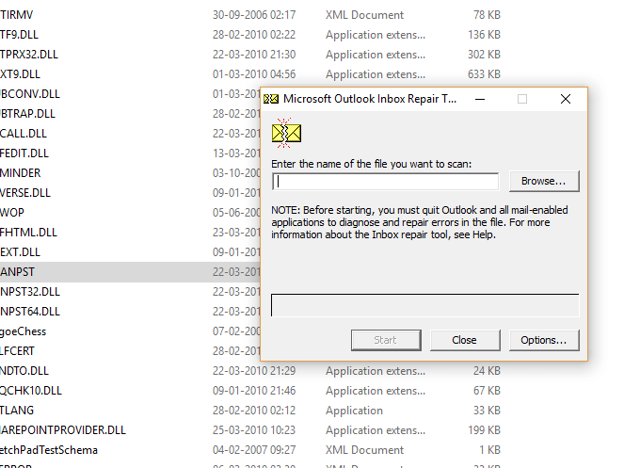624x468 pixels.
Task: Select the QCHK10.DLL file
Action: 31,391
